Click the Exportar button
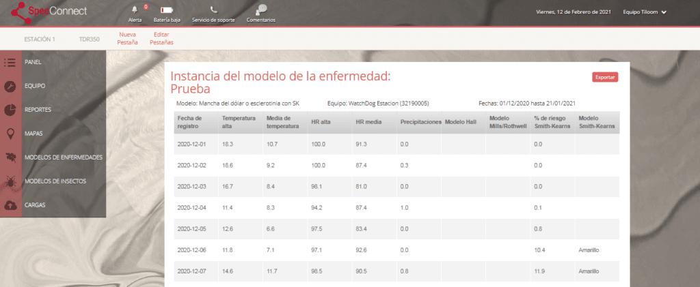Viewport: 700px width, 287px height. click(x=605, y=77)
